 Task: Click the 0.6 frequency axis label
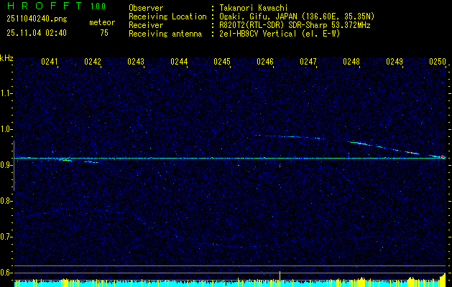(6, 273)
